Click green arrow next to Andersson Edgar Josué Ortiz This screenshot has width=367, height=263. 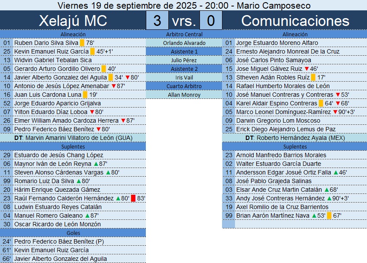(x=335, y=172)
